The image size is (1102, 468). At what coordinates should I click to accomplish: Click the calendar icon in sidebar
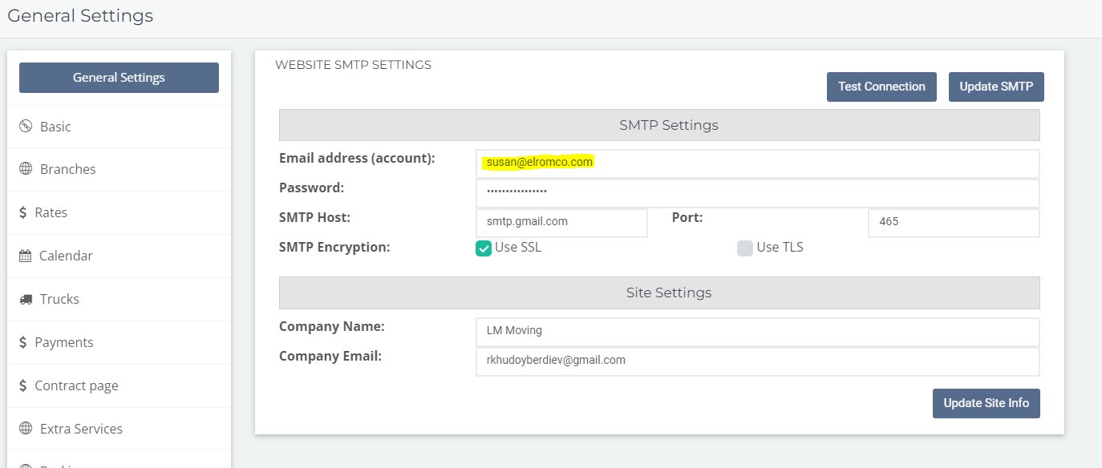tap(25, 256)
